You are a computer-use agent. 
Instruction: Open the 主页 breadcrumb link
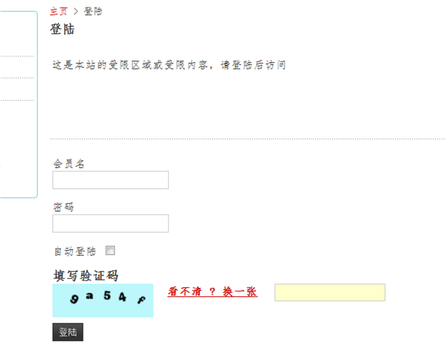point(59,11)
